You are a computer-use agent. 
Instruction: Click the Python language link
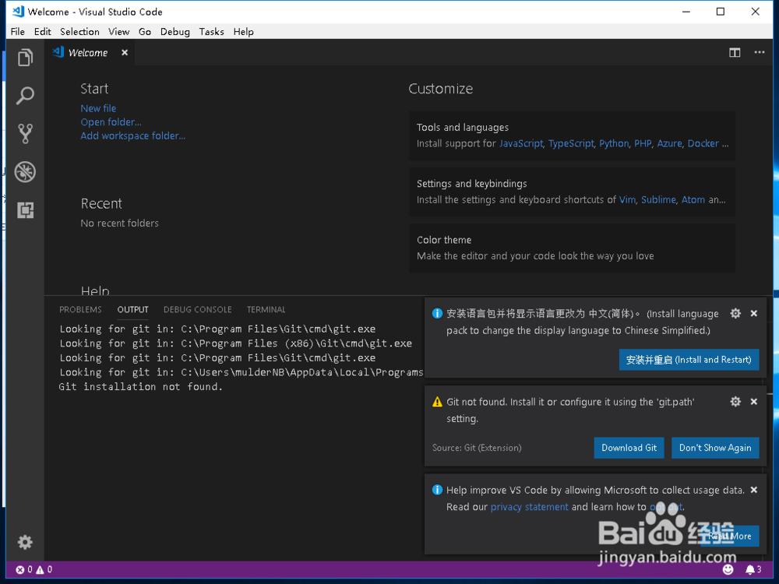[x=614, y=143]
